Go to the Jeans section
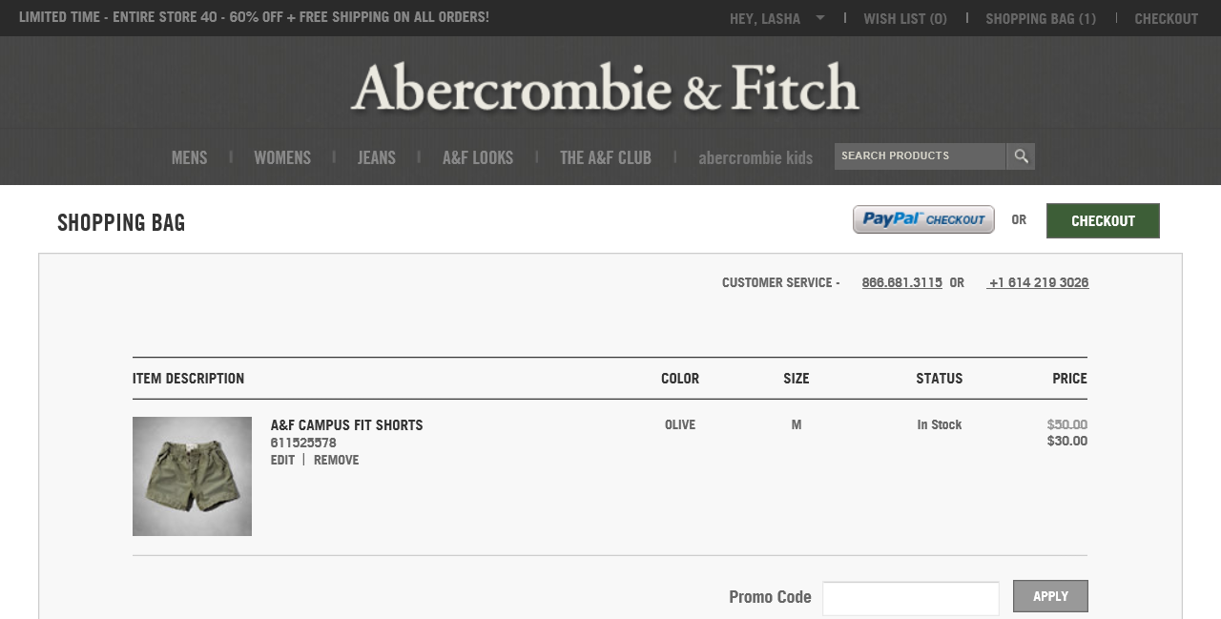This screenshot has width=1221, height=619. pos(377,157)
